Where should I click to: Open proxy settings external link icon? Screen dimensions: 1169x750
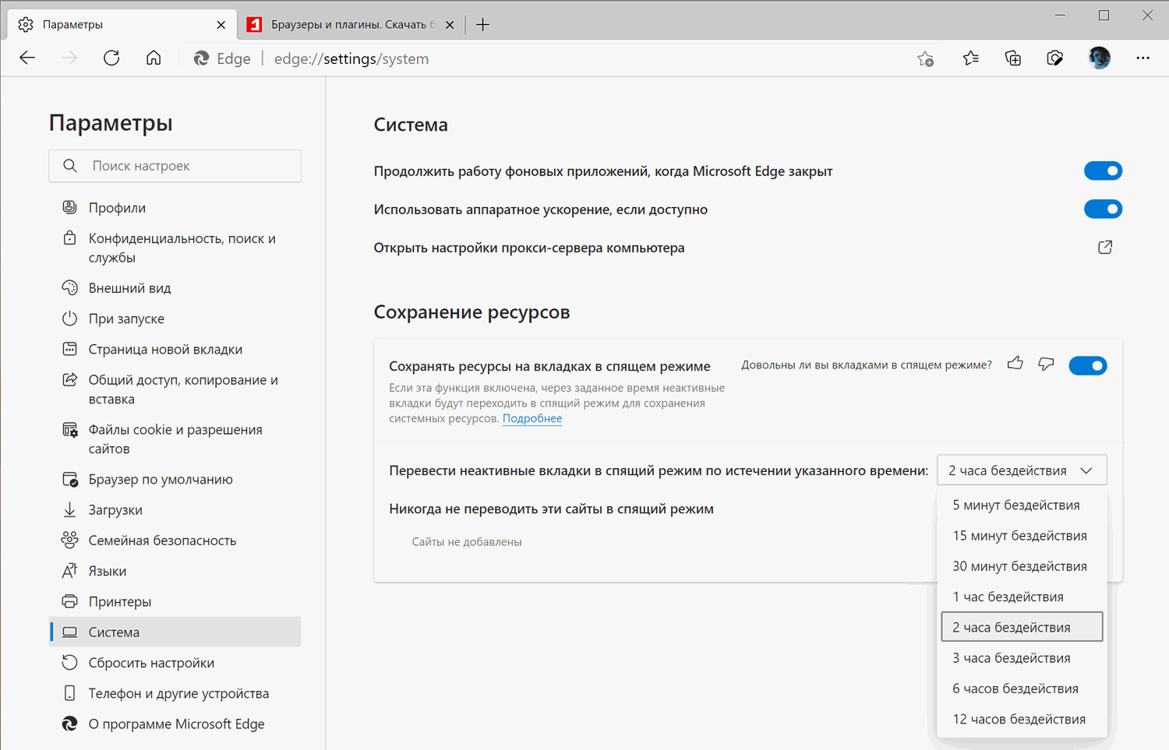click(1104, 248)
